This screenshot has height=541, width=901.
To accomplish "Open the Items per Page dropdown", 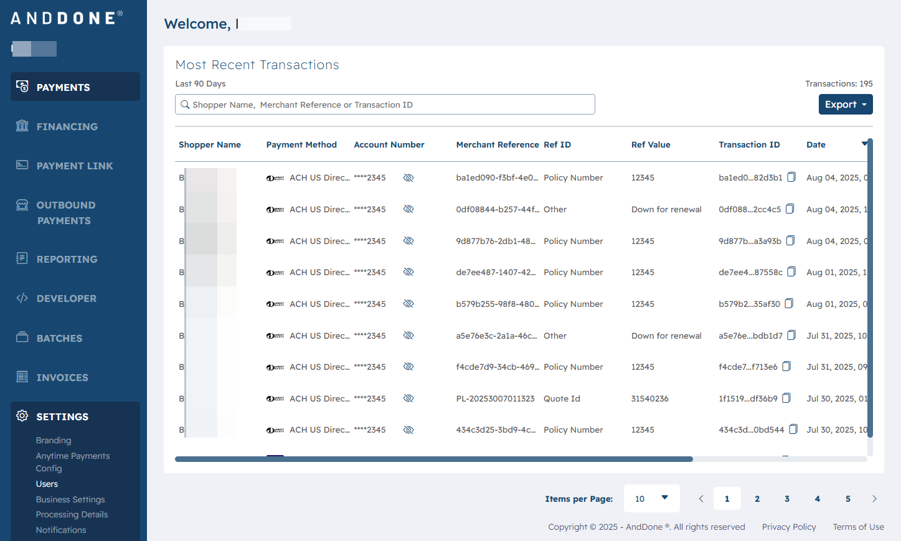I will click(x=651, y=499).
